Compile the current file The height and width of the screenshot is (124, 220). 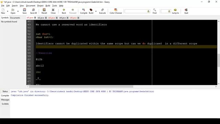(x=84, y=11)
